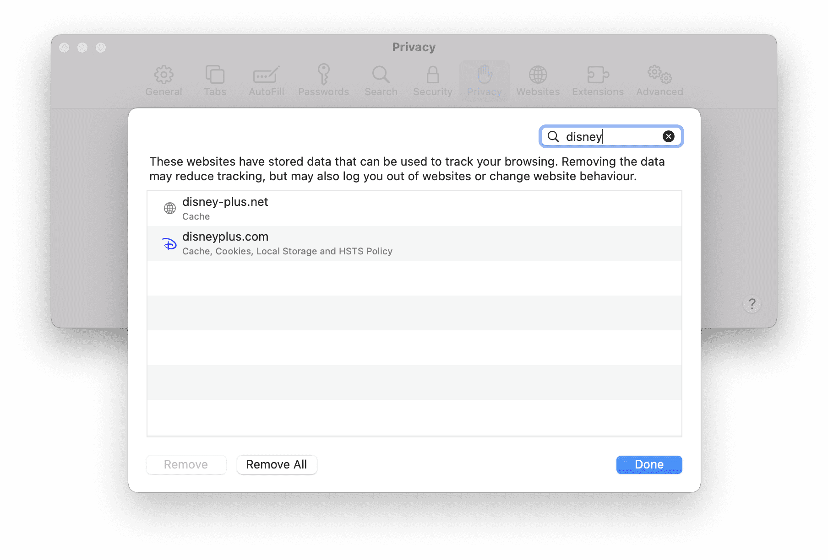Open the Tabs preferences pane

215,81
